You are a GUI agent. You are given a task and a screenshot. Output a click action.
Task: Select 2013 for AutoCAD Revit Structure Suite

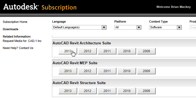[68, 91]
